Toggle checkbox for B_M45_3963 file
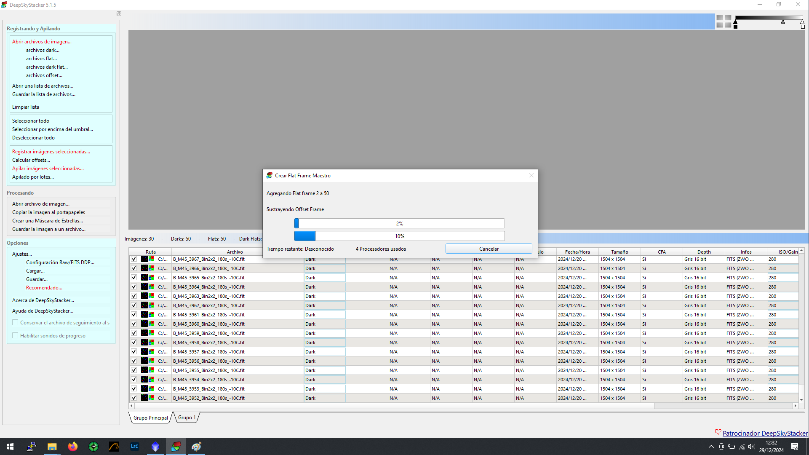 coord(134,296)
